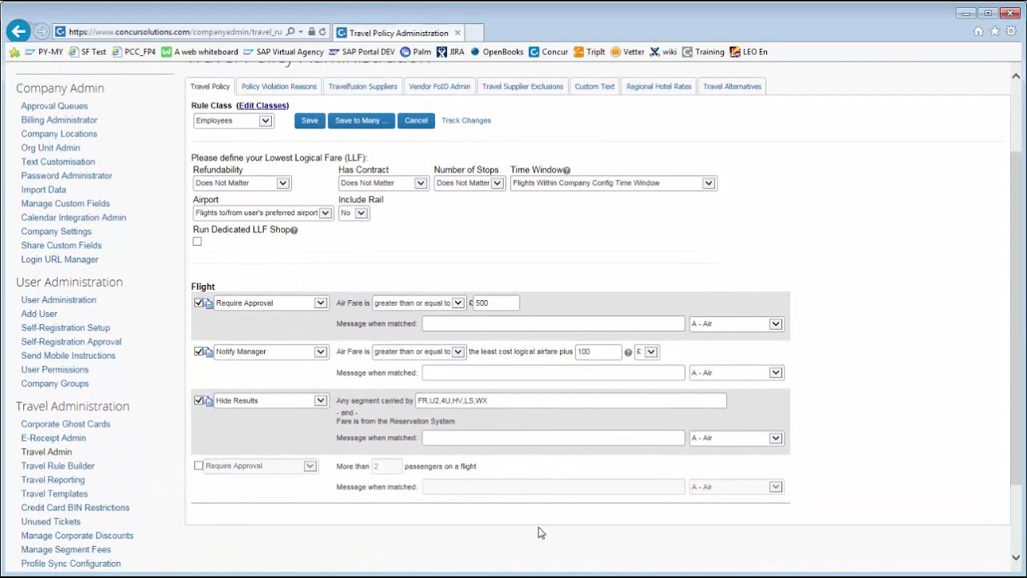Click Run Dedicated LLF Shop help icon
This screenshot has width=1027, height=578.
coord(294,230)
